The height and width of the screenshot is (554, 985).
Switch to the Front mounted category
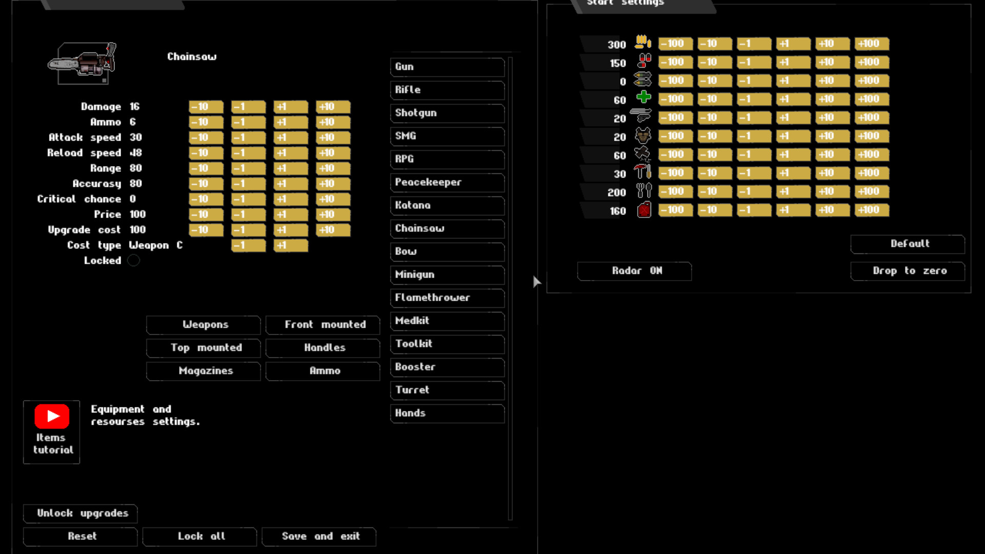(x=323, y=325)
